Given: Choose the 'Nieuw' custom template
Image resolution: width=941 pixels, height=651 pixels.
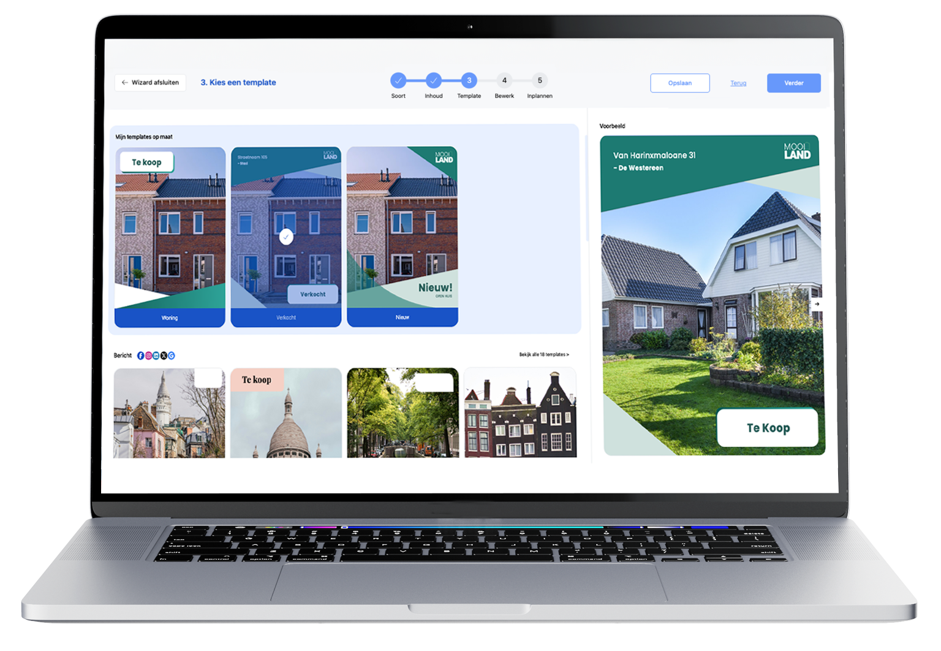Looking at the screenshot, I should [402, 237].
